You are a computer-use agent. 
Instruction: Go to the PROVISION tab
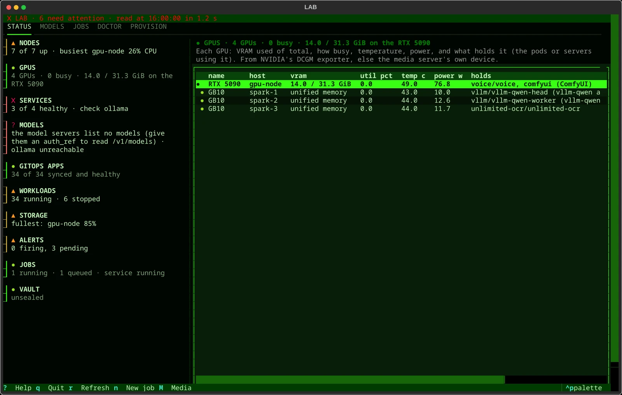point(149,26)
